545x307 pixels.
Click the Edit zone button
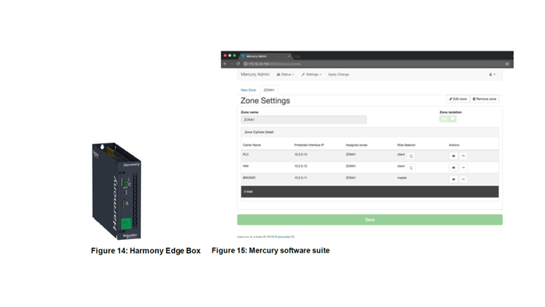[x=458, y=99]
